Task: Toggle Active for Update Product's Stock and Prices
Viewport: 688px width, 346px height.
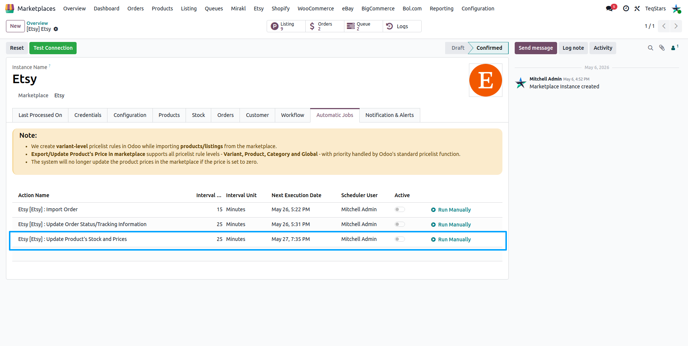Action: 400,239
